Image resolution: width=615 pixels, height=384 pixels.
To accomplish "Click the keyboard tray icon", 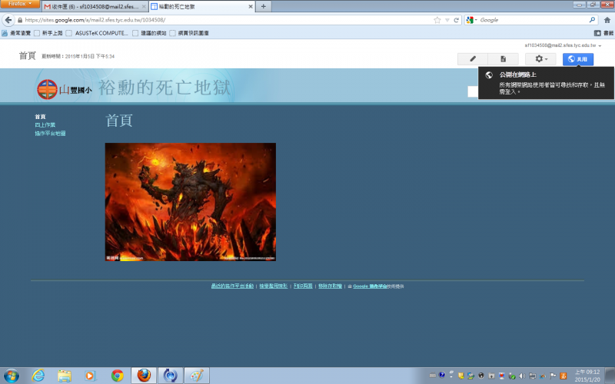I will 433,376.
